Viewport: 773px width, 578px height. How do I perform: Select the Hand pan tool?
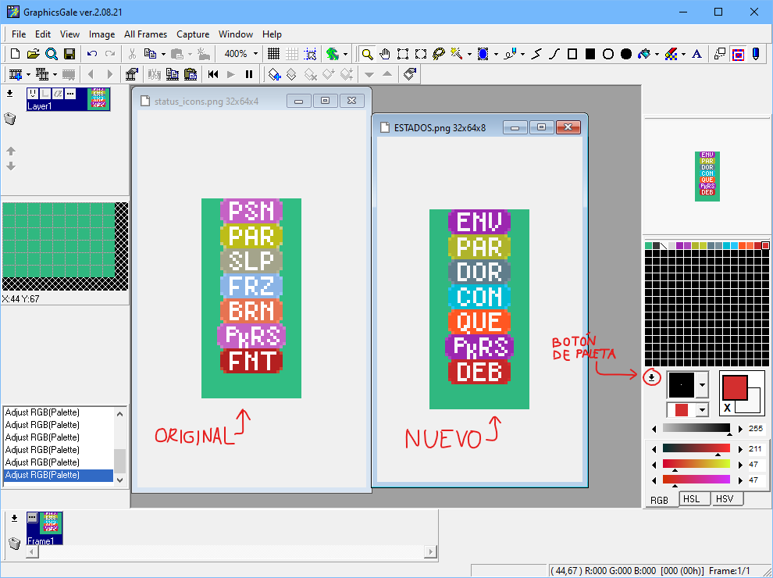point(384,55)
